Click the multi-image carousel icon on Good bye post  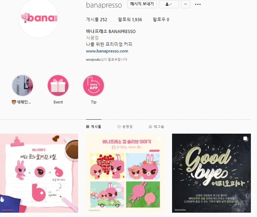[x=246, y=139]
